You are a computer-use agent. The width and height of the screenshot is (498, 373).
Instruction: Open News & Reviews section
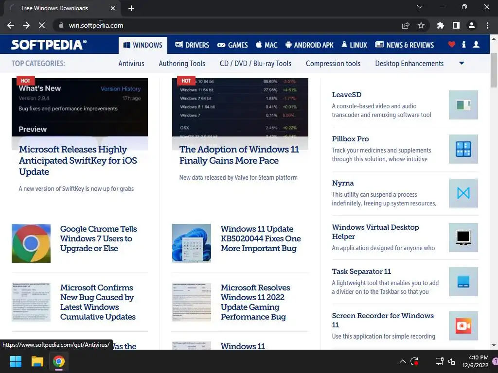[404, 45]
